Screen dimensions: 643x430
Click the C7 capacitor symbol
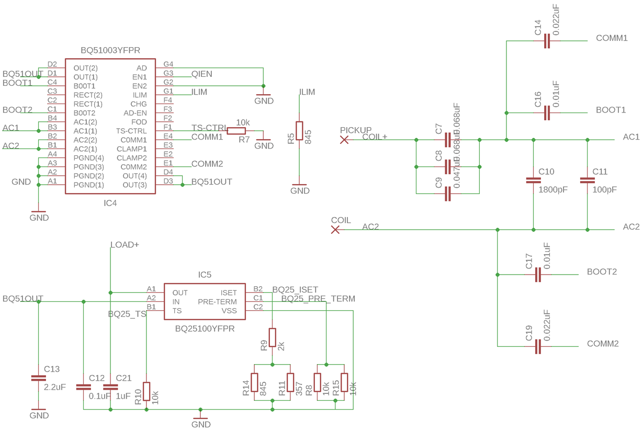(x=447, y=140)
